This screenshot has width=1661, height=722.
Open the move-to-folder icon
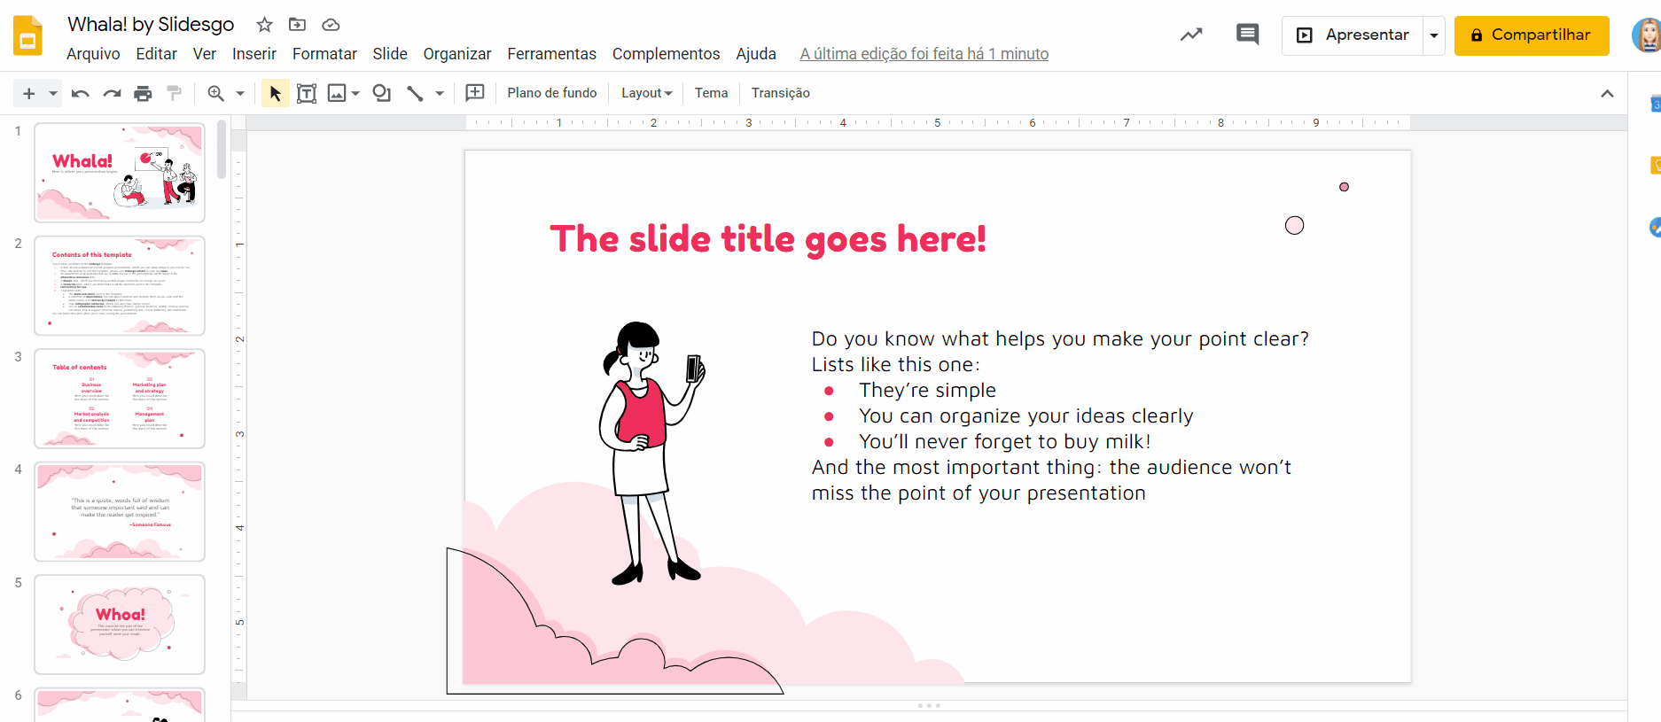coord(298,25)
